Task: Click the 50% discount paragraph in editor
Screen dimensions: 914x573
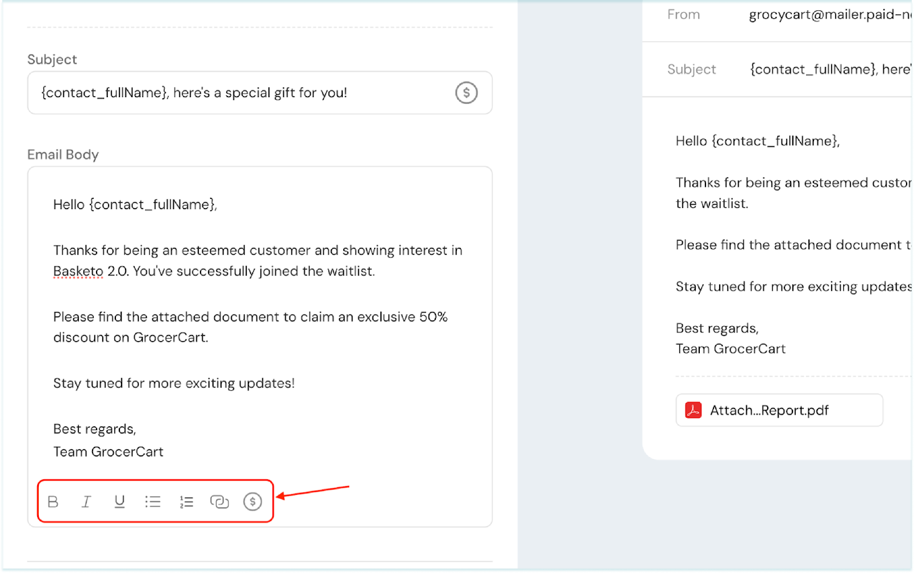Action: [x=250, y=318]
